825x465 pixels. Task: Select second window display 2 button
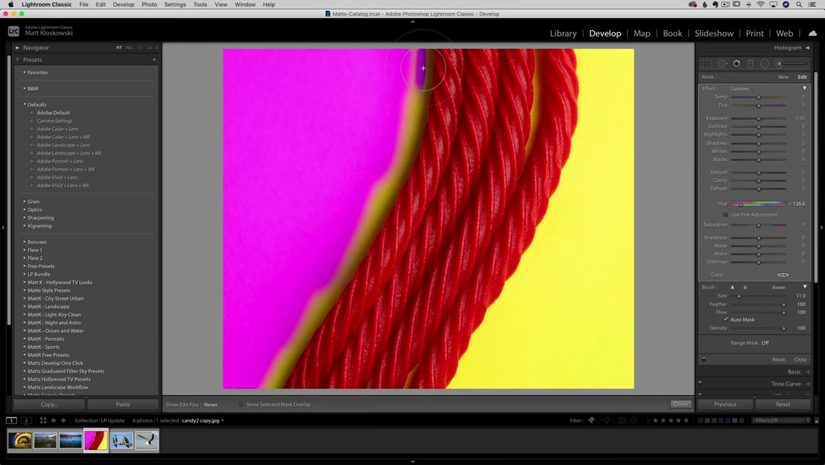pyautogui.click(x=26, y=420)
